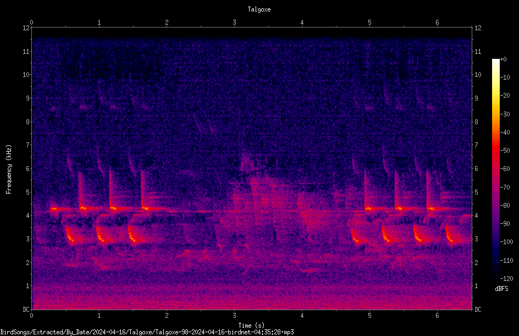Click the -120 label on the dBFS scale
Viewport: 519px width, 336px height.
click(506, 278)
